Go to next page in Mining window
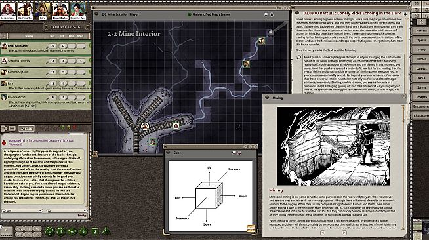The height and width of the screenshot is (240, 429). [x=344, y=233]
